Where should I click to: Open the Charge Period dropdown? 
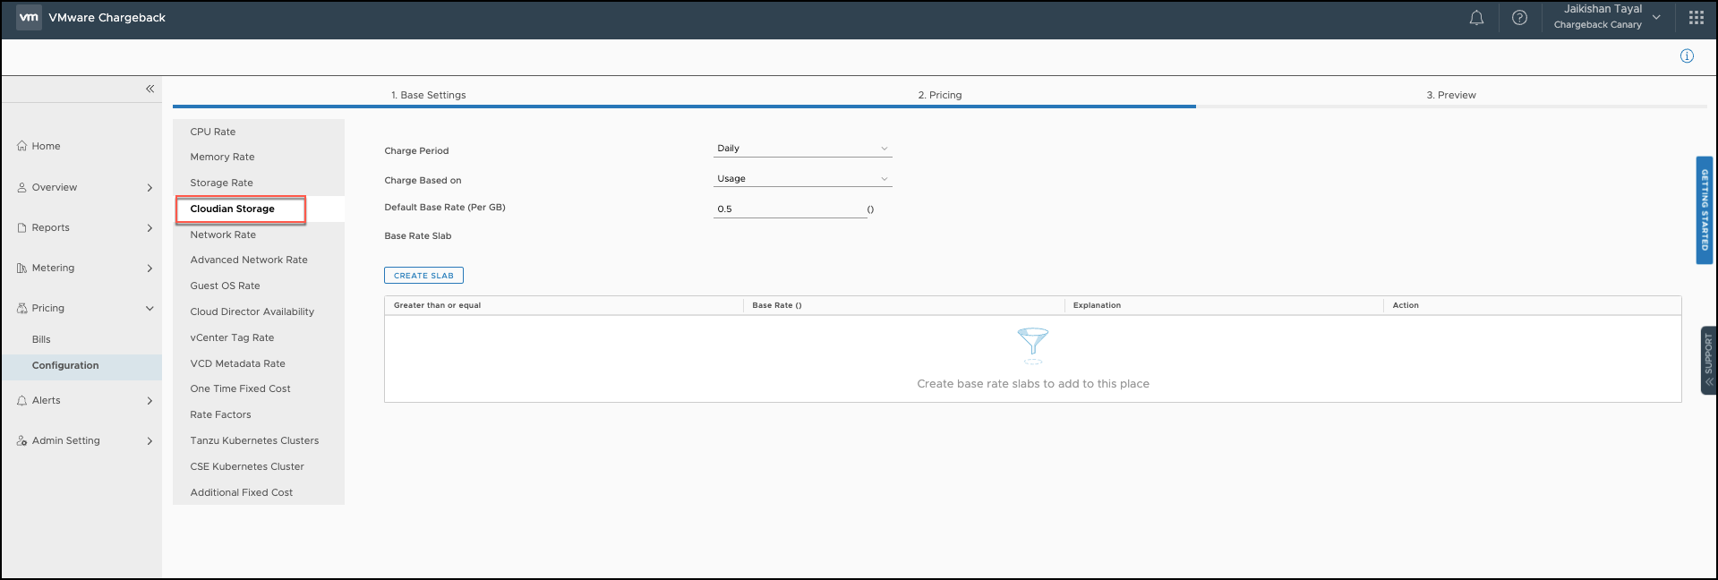point(802,149)
